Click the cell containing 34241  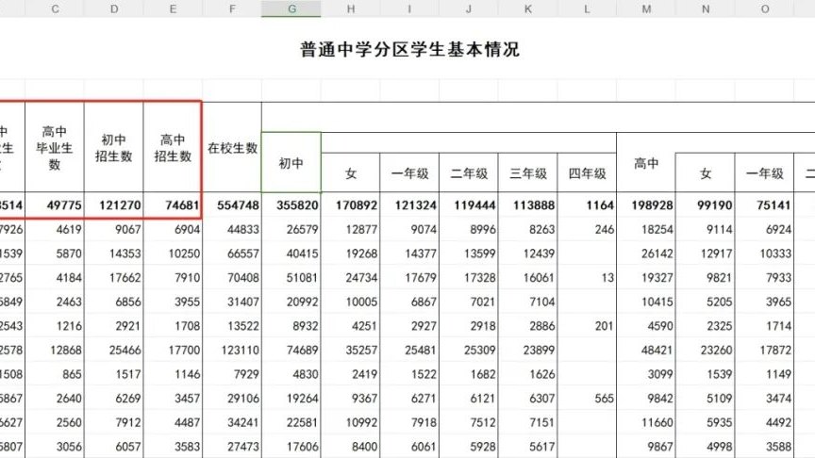click(x=232, y=422)
